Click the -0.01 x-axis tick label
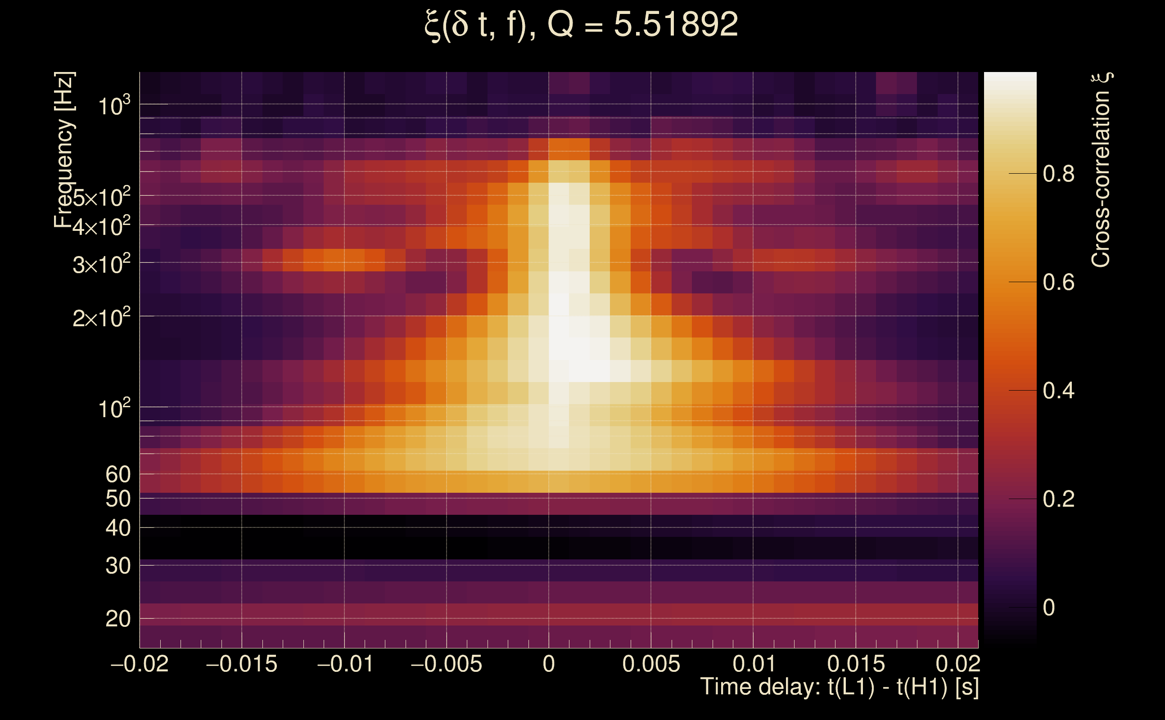 click(x=345, y=664)
